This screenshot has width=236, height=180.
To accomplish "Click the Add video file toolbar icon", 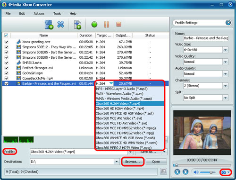I will click(x=49, y=25).
